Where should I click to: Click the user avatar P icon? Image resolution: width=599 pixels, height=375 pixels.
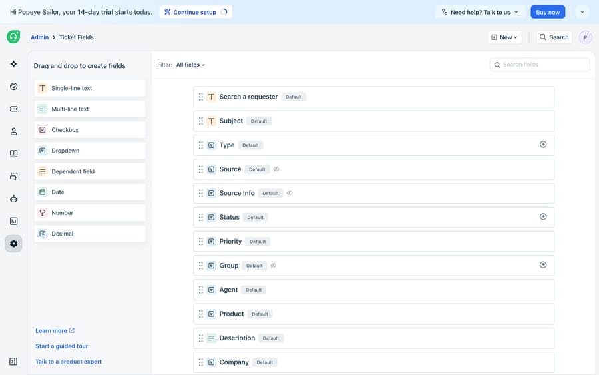coord(585,37)
